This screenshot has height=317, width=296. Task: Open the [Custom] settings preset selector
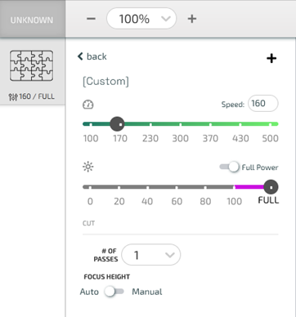tap(105, 81)
